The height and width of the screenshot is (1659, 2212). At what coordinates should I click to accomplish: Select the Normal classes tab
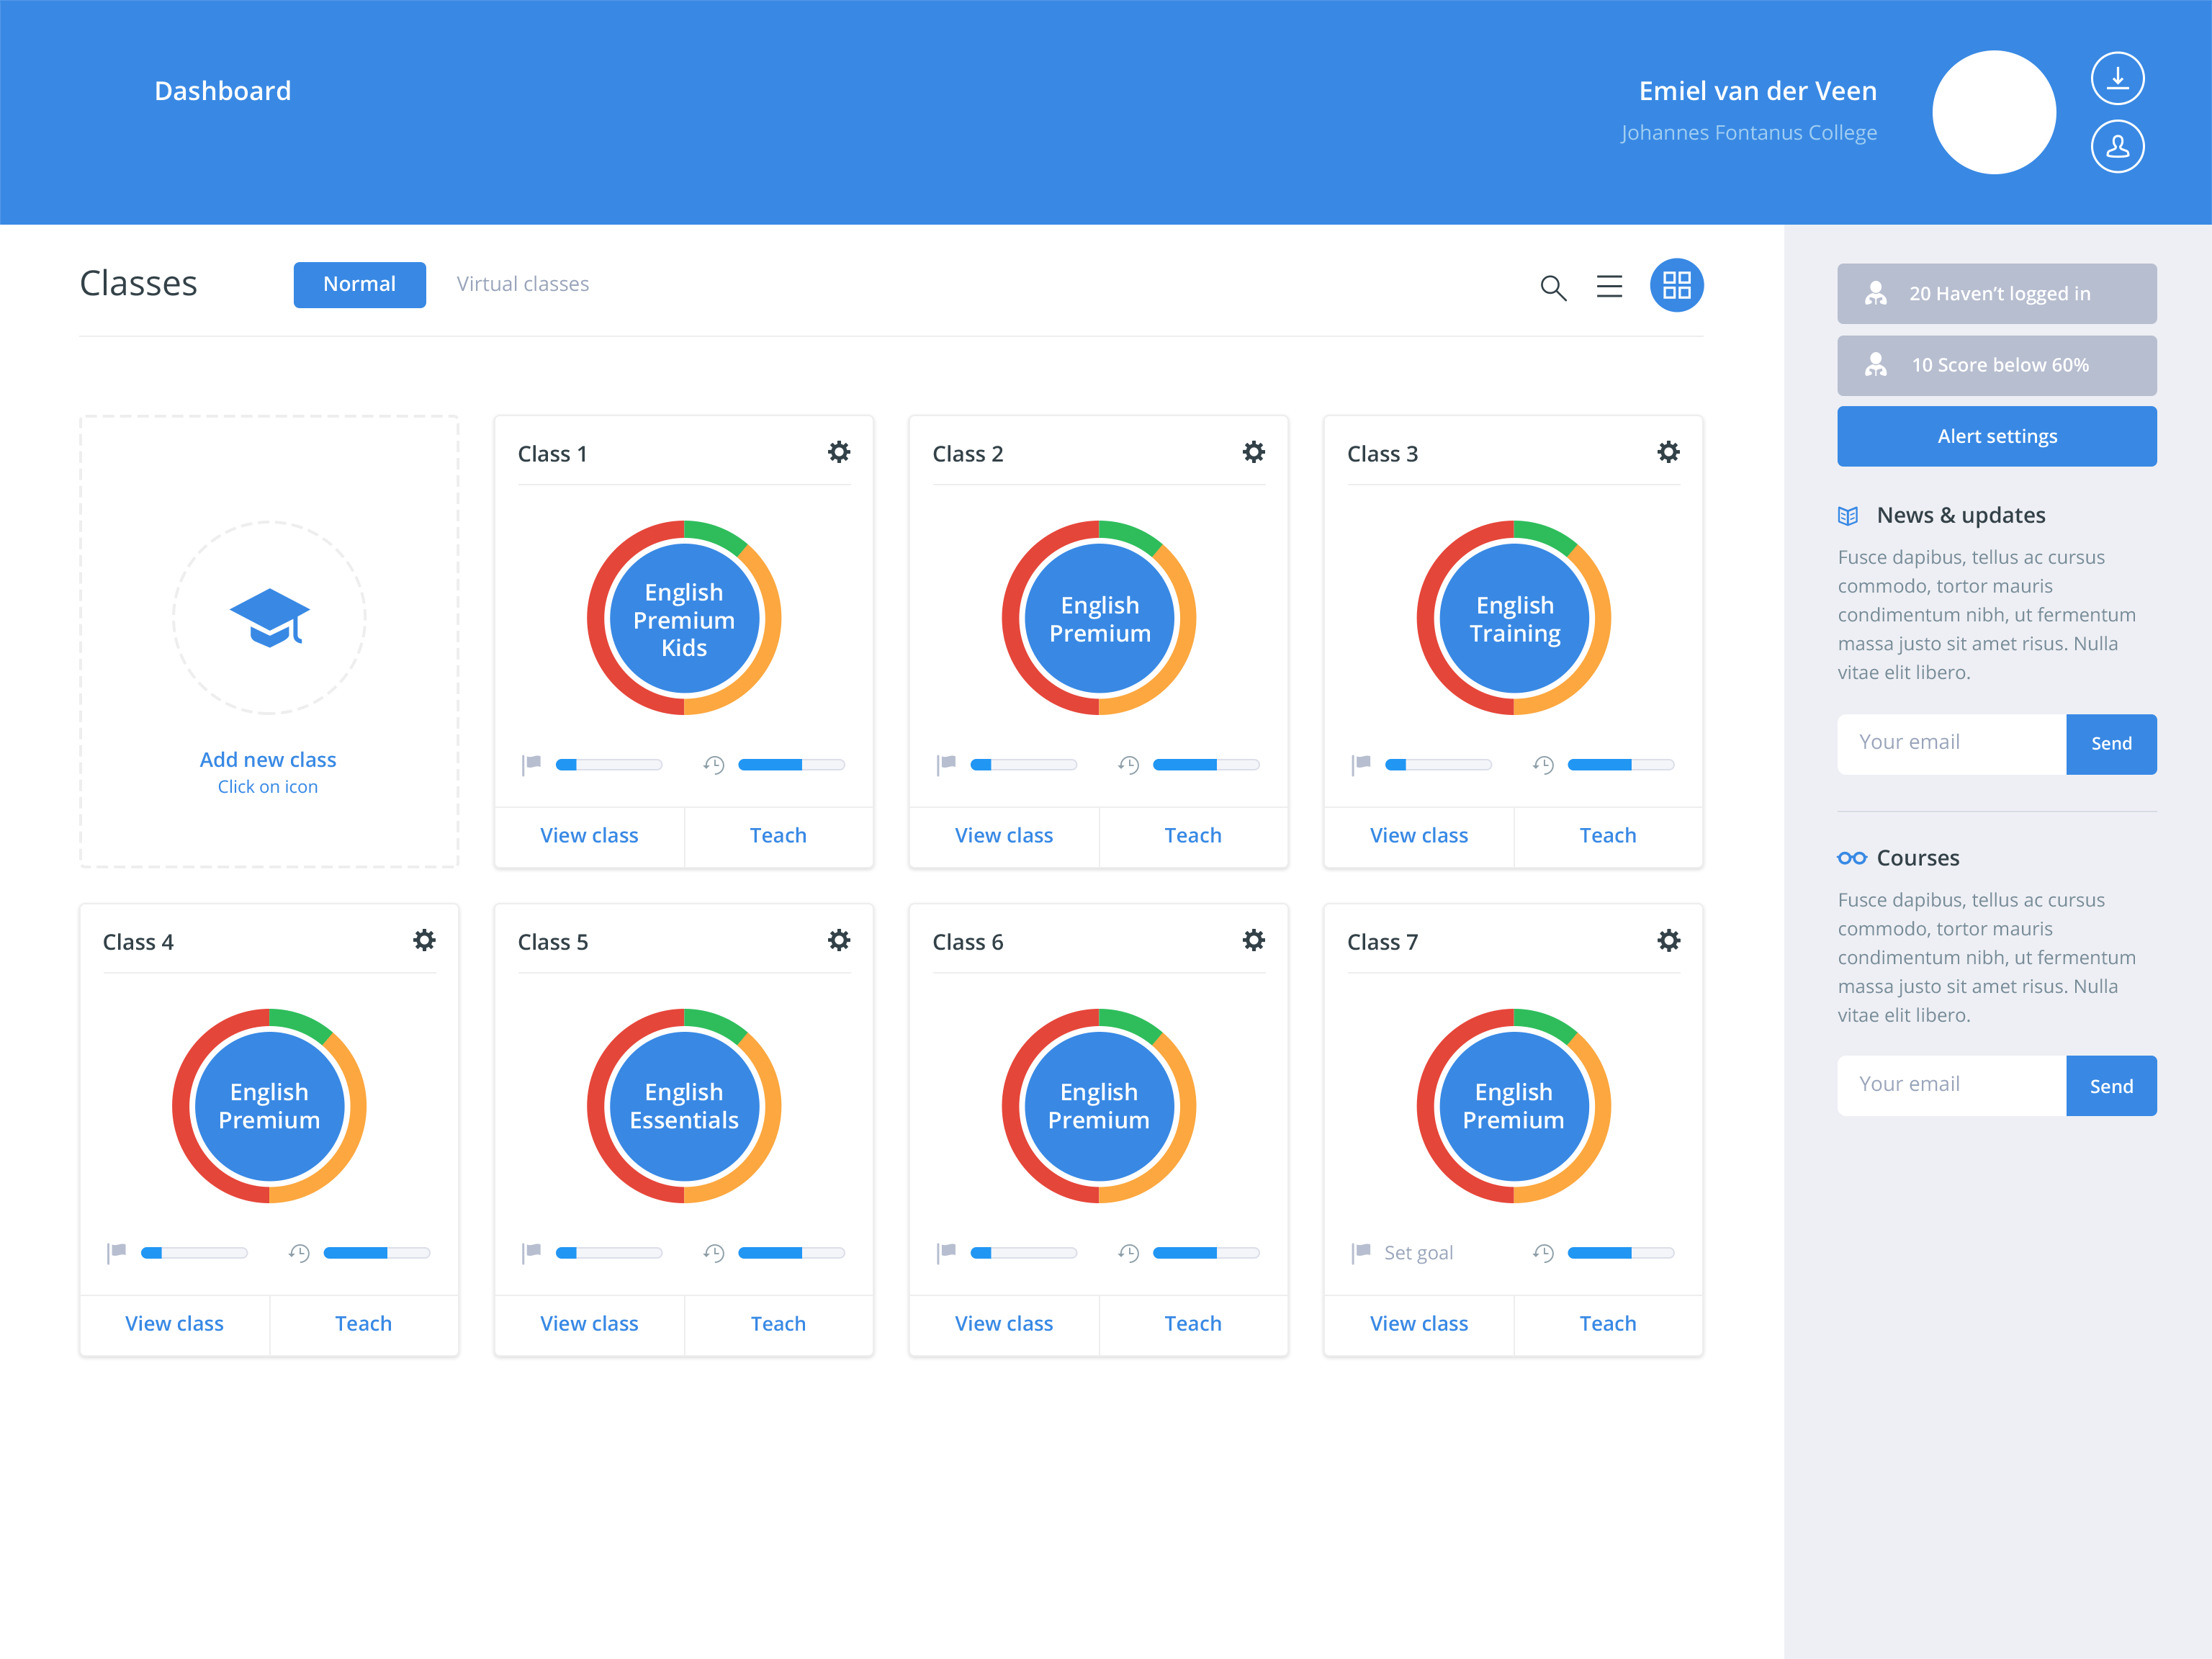(x=359, y=284)
